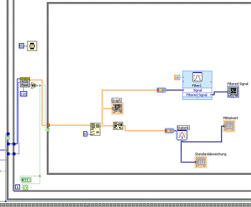Expand the Filter2 terminals with bottom arrow
The height and width of the screenshot is (207, 251).
(197, 98)
